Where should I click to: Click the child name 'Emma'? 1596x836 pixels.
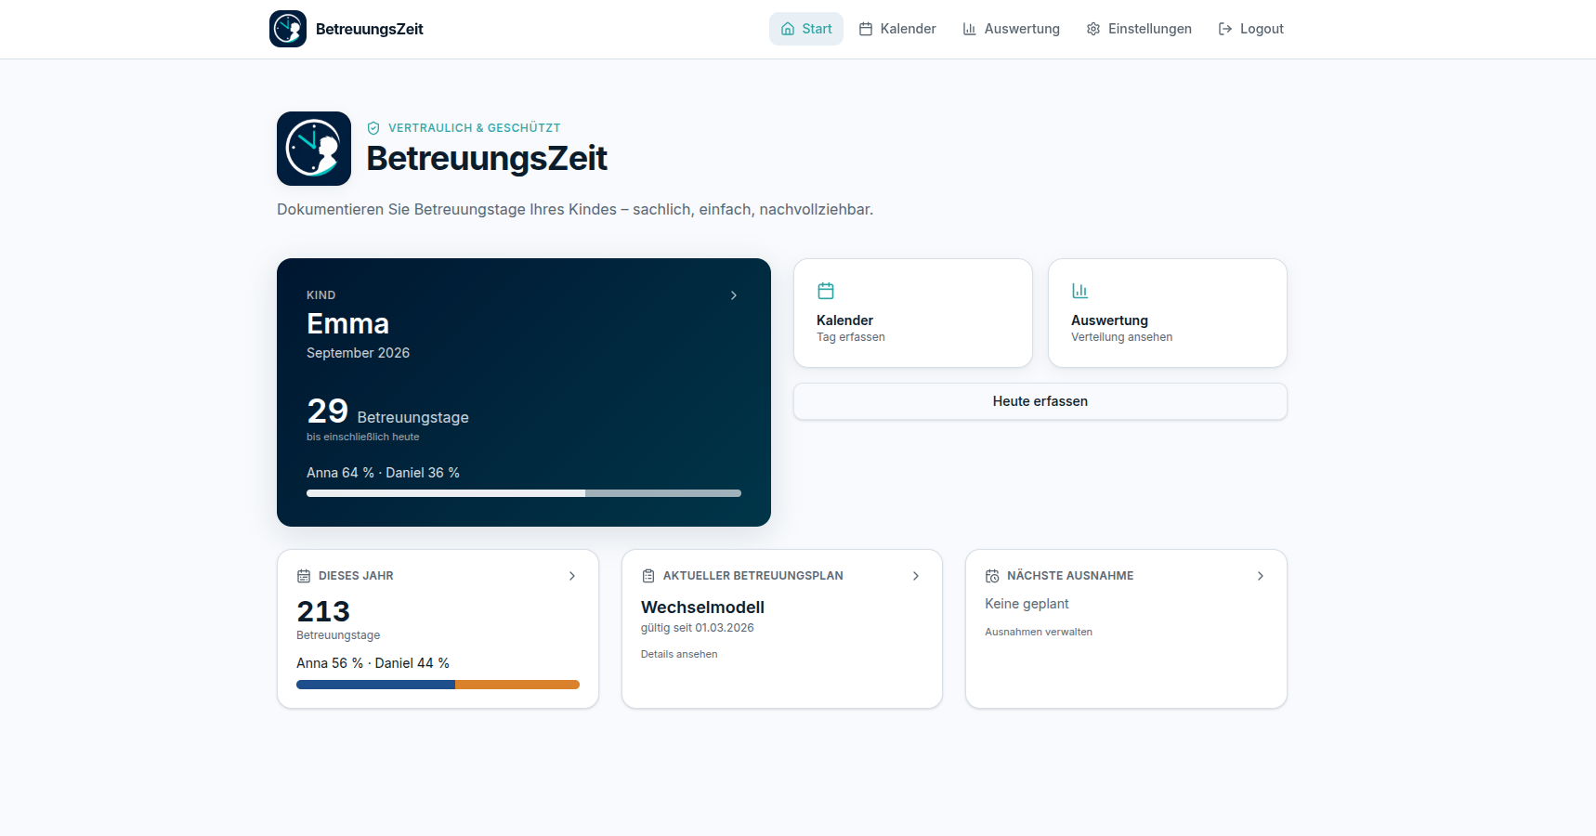(347, 323)
